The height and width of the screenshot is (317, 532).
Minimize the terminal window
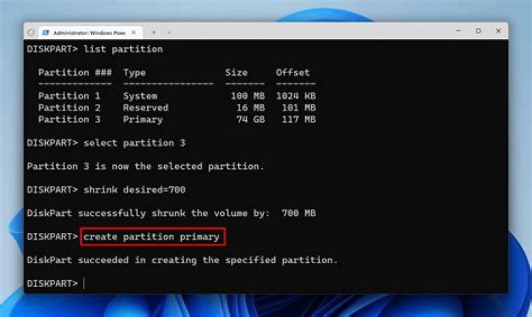(458, 31)
